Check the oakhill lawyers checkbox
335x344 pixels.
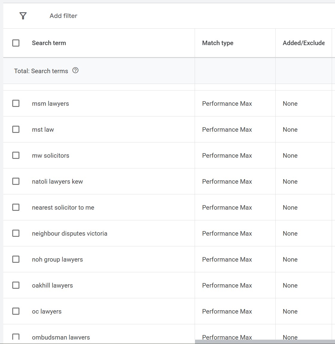pyautogui.click(x=16, y=285)
